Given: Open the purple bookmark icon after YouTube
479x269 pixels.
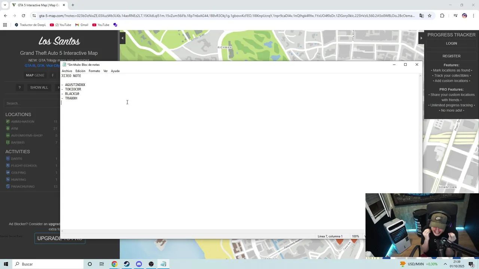Looking at the screenshot, I should pos(115,25).
